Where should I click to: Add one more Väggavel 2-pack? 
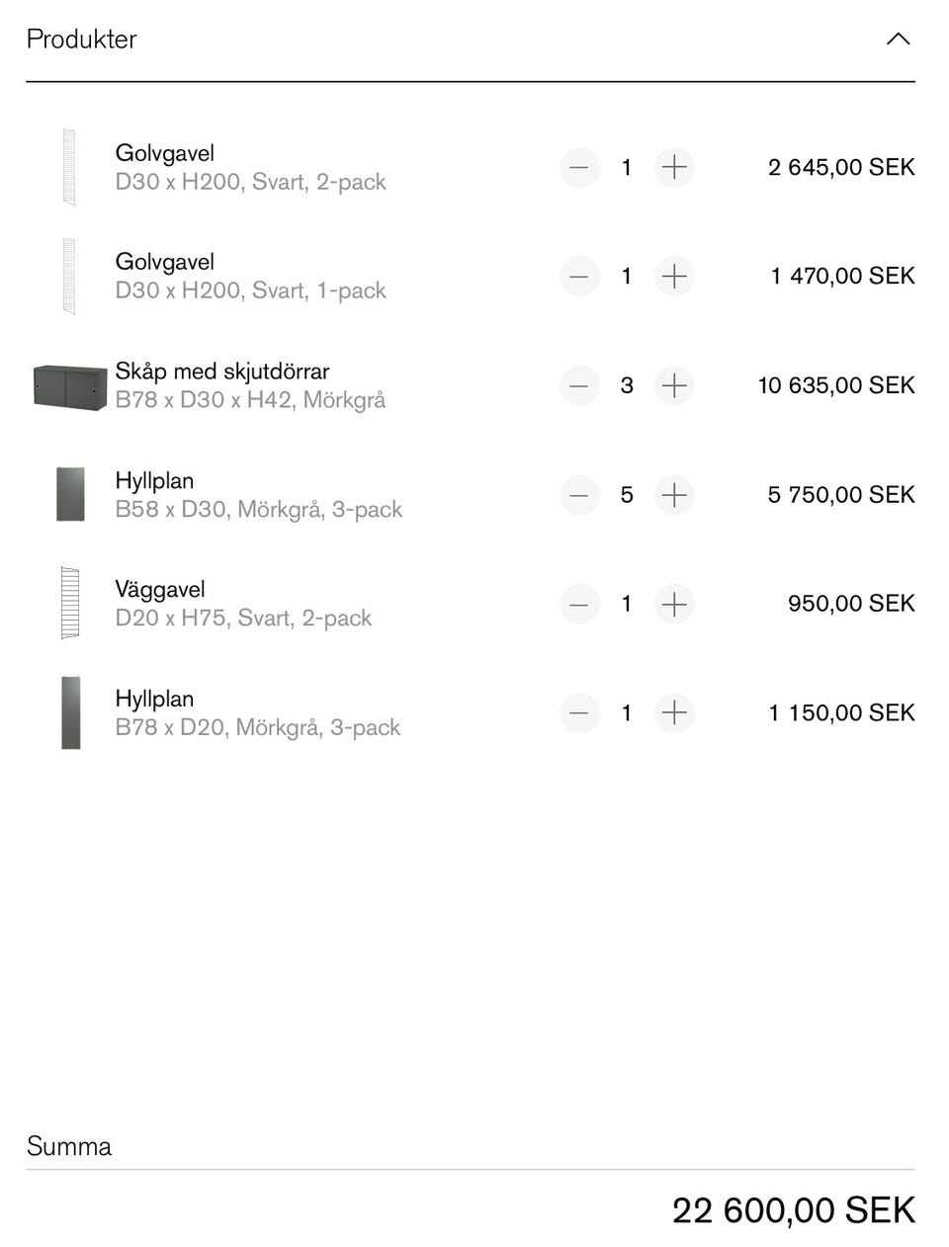[674, 604]
